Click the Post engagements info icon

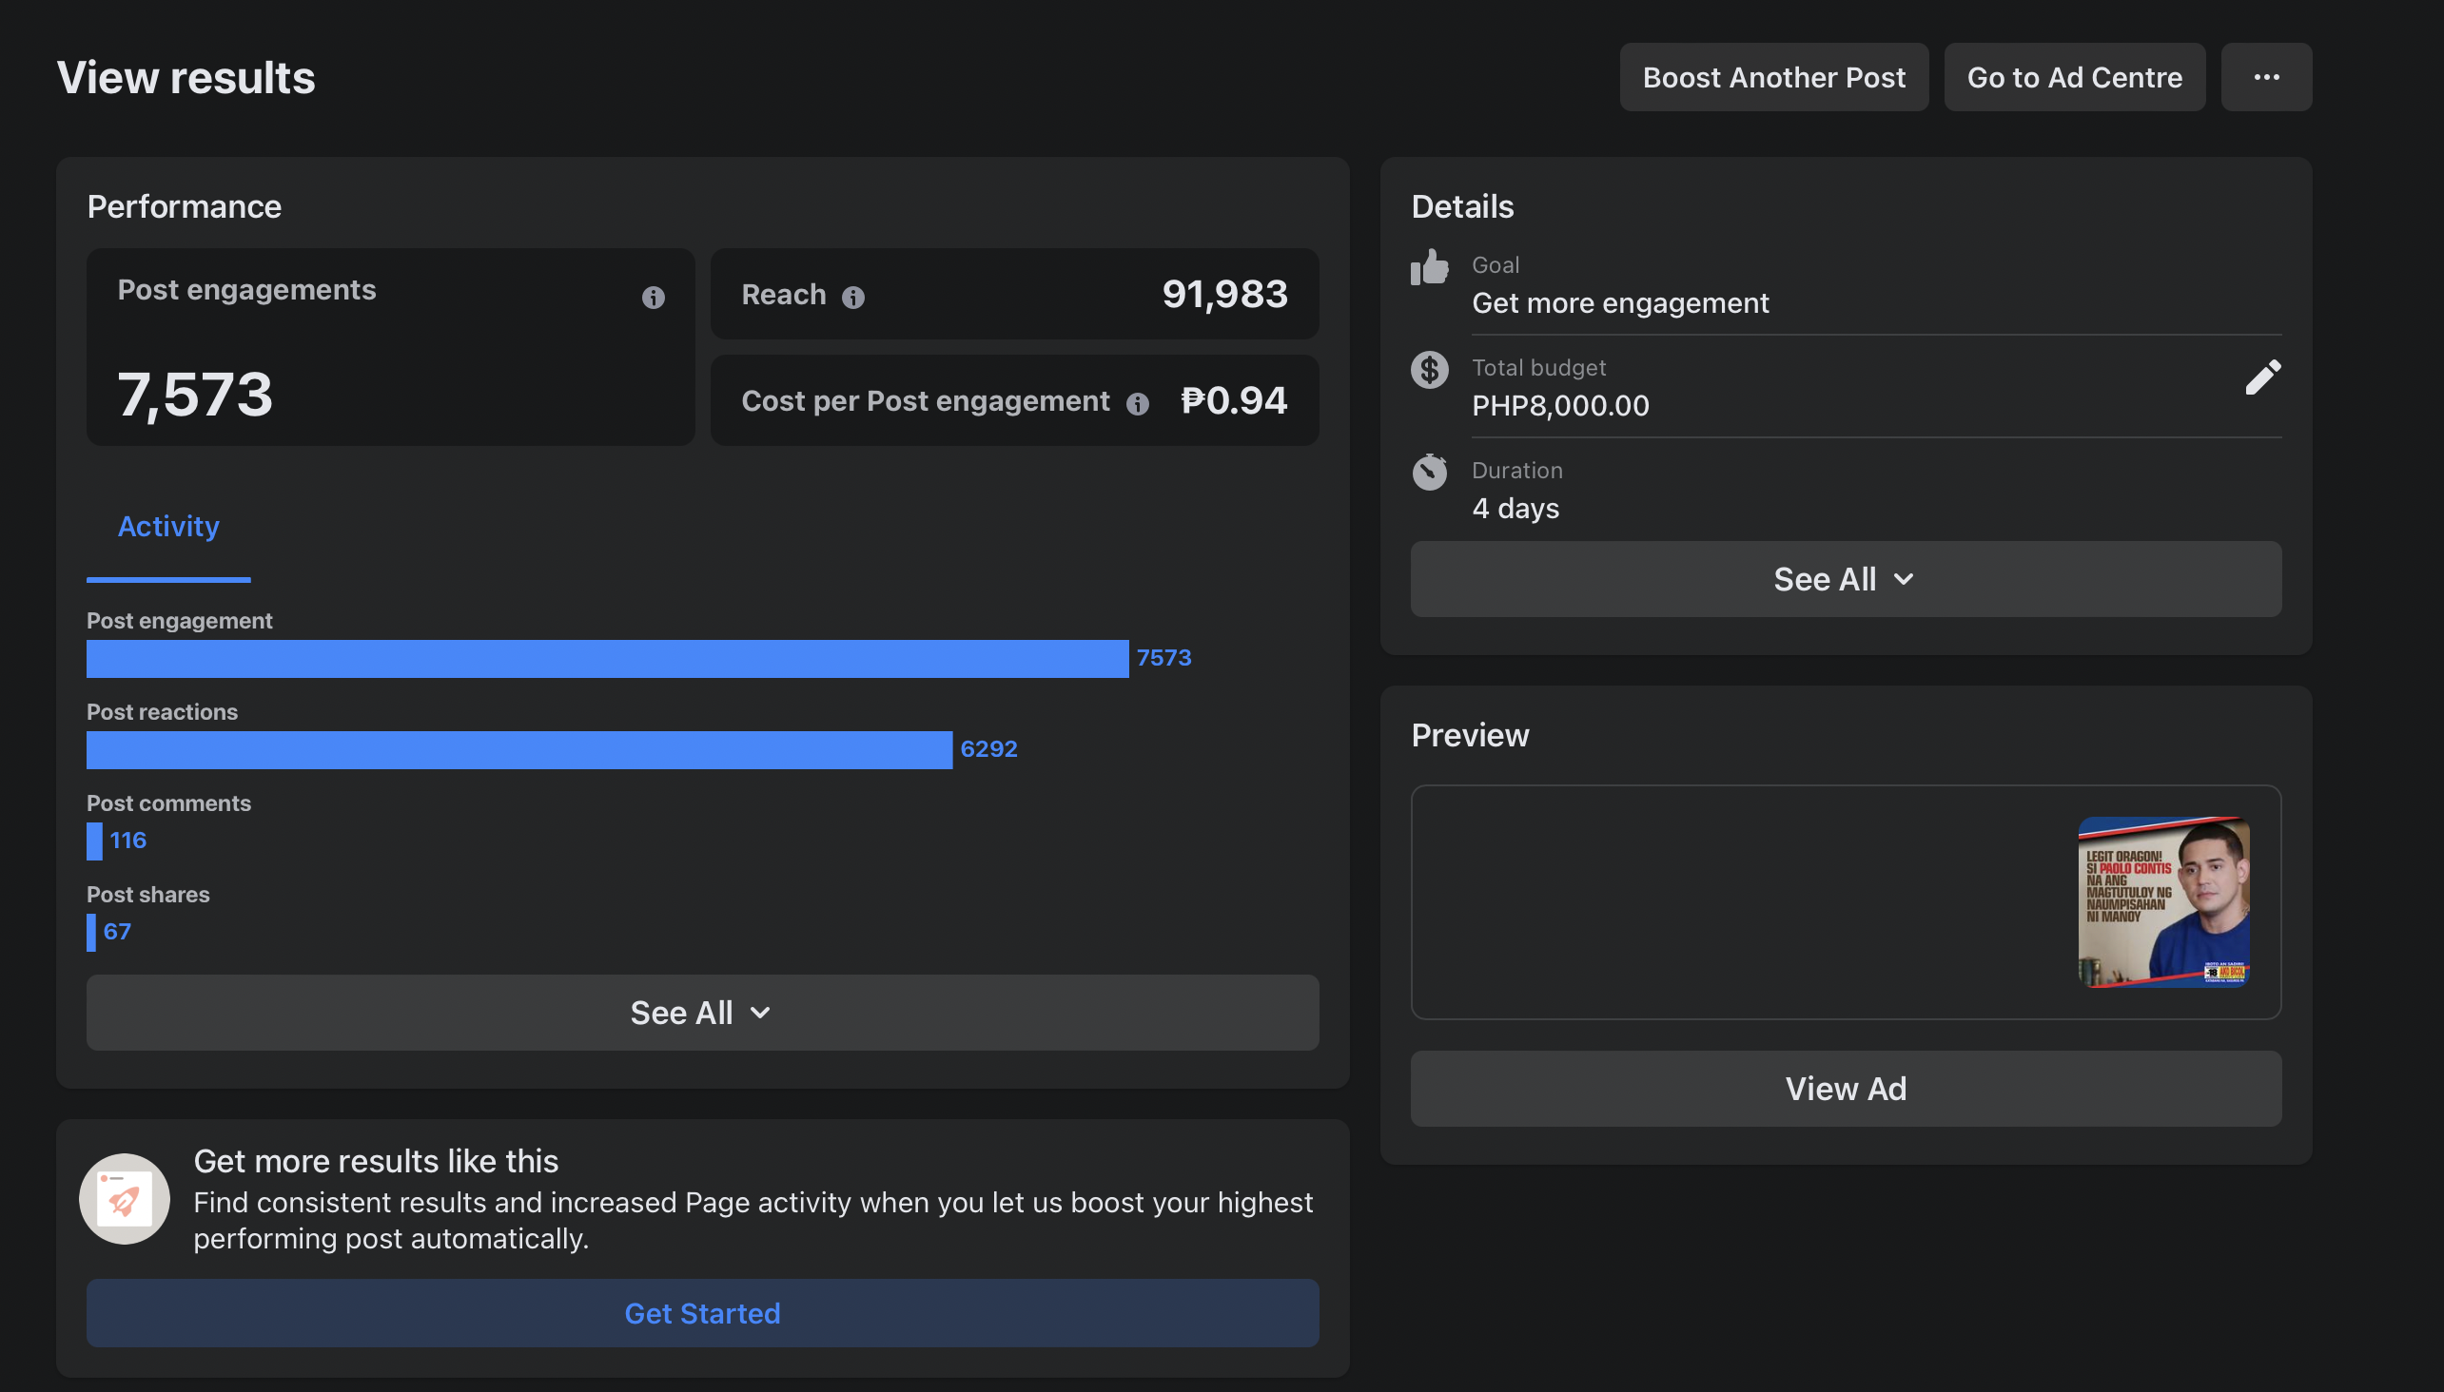(654, 298)
